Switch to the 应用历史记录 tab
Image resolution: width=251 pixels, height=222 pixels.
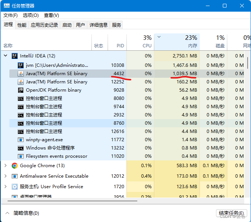tap(44, 25)
